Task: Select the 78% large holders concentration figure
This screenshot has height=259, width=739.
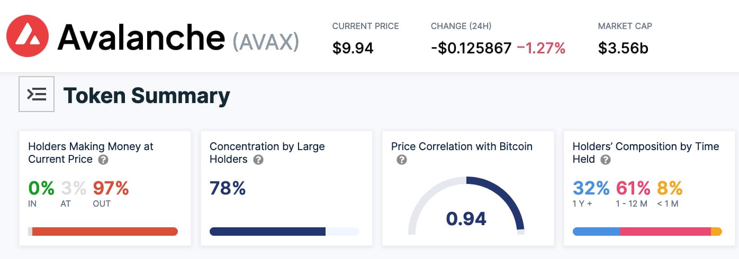Action: 228,188
